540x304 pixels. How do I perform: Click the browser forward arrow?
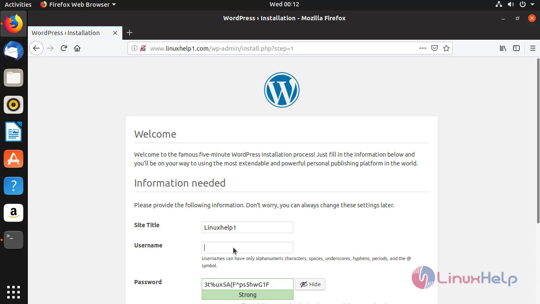click(x=50, y=48)
